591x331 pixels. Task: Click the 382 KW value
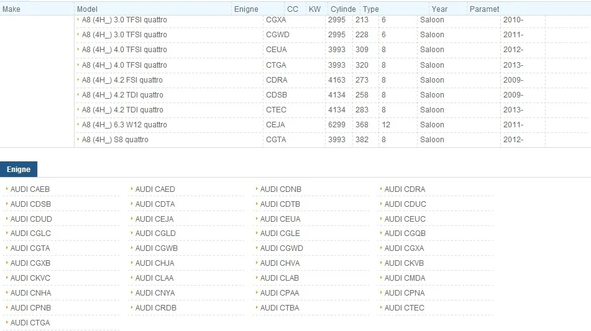click(362, 140)
